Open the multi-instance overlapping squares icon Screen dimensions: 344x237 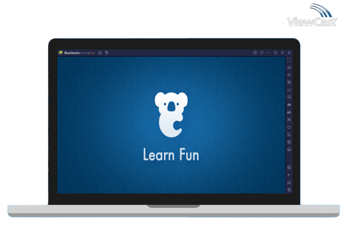pyautogui.click(x=289, y=135)
